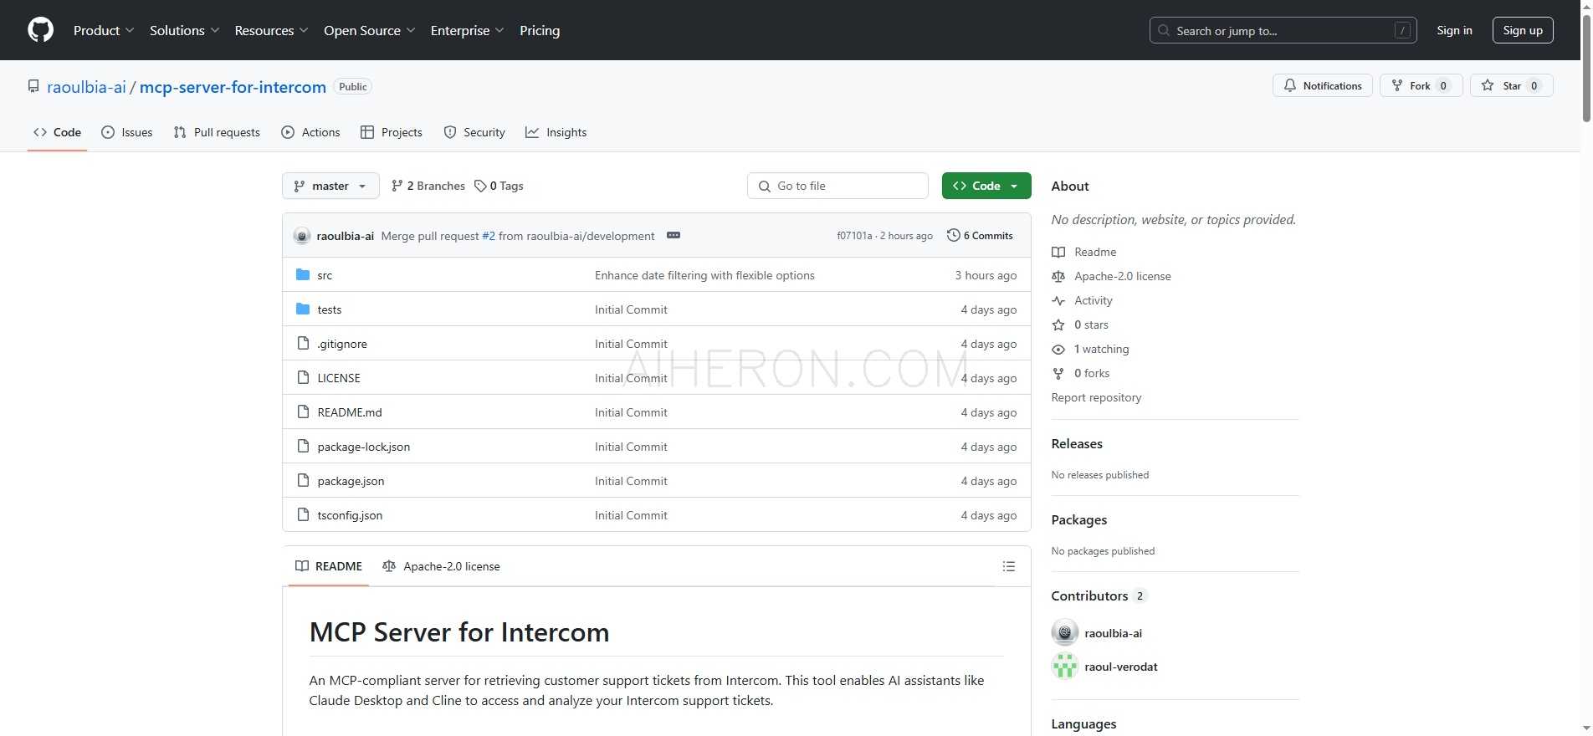Viewport: 1593px width, 736px height.
Task: Open the tests folder icon
Action: pos(303,309)
